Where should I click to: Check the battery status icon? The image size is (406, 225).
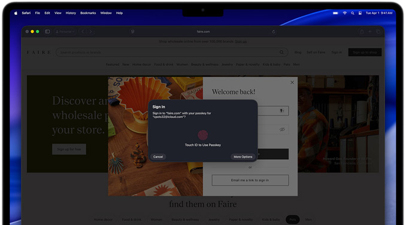click(x=335, y=13)
